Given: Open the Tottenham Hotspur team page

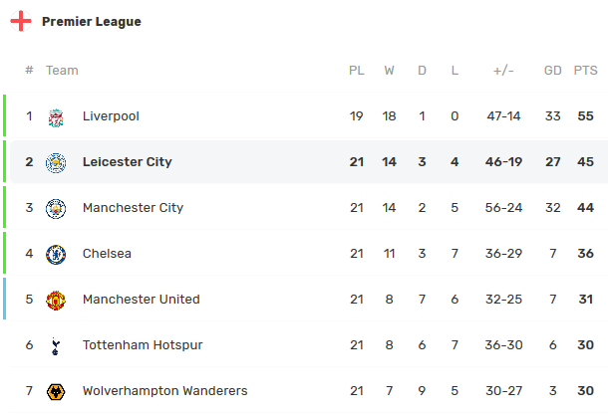Looking at the screenshot, I should (143, 345).
